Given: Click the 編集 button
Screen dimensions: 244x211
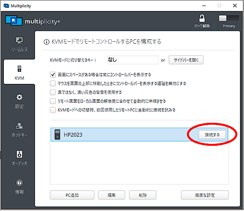Looking at the screenshot, I should point(111,195).
